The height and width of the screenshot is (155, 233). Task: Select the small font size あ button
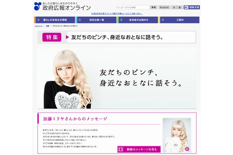click(174, 7)
